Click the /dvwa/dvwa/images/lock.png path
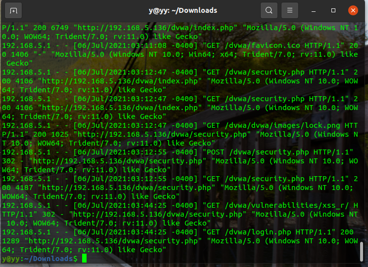Image resolution: width=368 pixels, height=267 pixels. tap(282, 125)
